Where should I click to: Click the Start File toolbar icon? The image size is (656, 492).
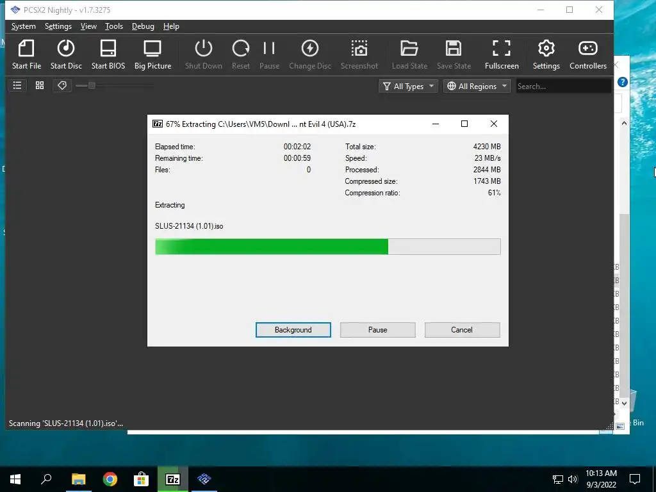click(x=26, y=54)
